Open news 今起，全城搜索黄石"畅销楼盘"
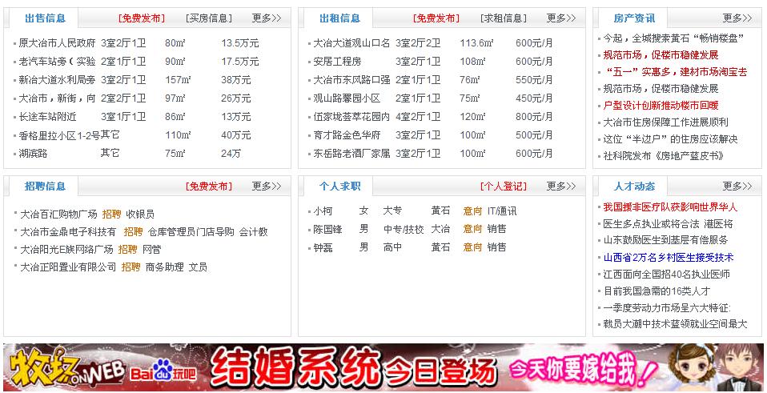Viewport: 767px width, 393px height. (x=673, y=38)
